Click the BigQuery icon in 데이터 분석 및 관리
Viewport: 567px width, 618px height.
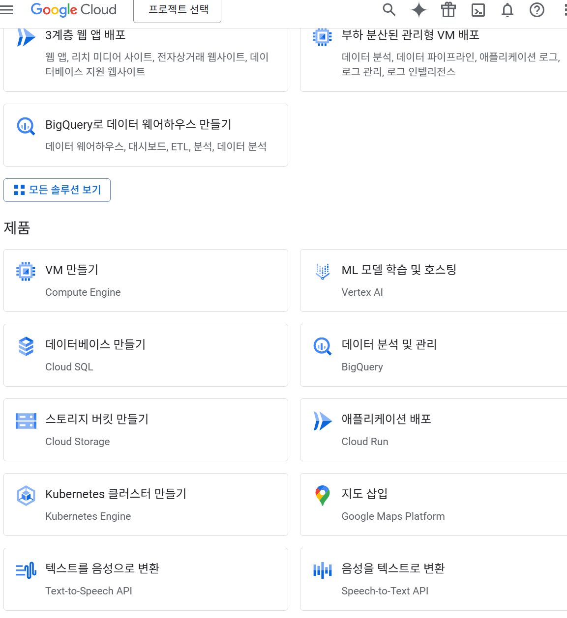click(x=323, y=346)
